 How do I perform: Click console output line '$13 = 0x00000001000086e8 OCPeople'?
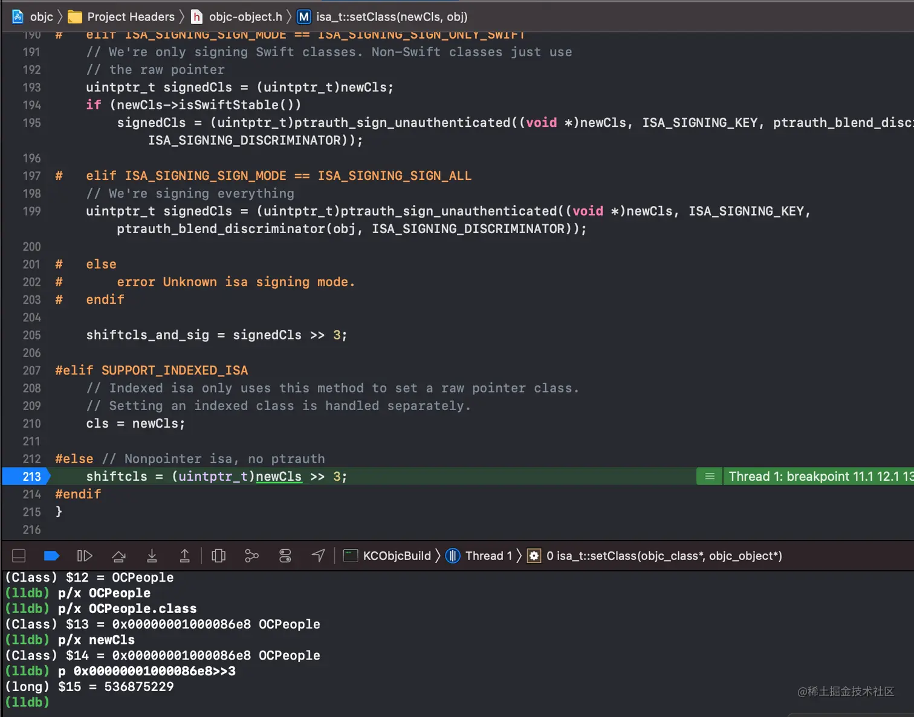tap(193, 624)
